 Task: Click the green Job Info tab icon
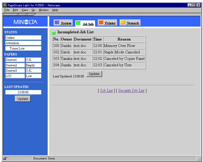pyautogui.click(x=79, y=23)
